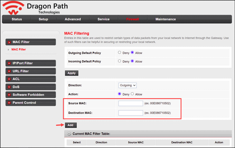Click the Incoming Default Policy label
Image resolution: width=235 pixels, height=148 pixels.
(x=85, y=61)
